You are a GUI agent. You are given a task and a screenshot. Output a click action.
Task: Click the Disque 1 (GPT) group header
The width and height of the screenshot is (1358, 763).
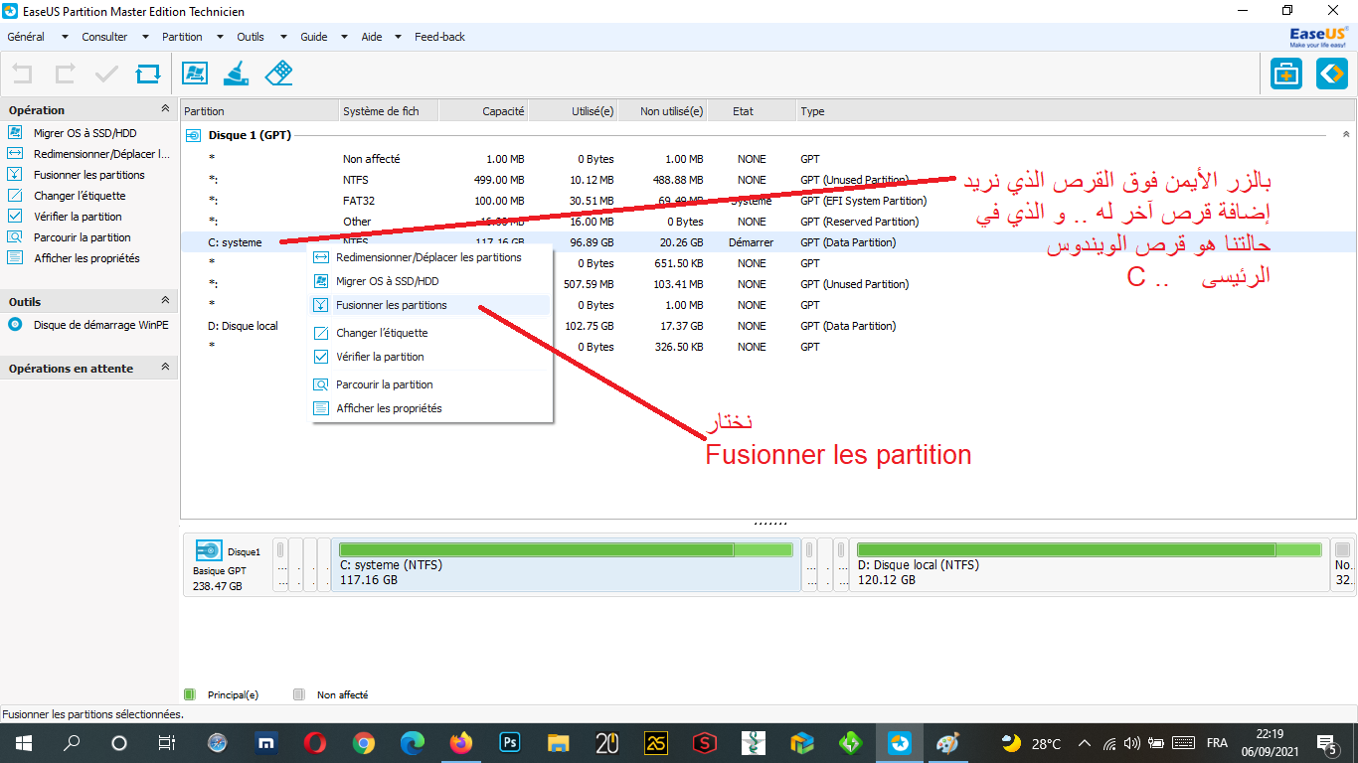(249, 135)
